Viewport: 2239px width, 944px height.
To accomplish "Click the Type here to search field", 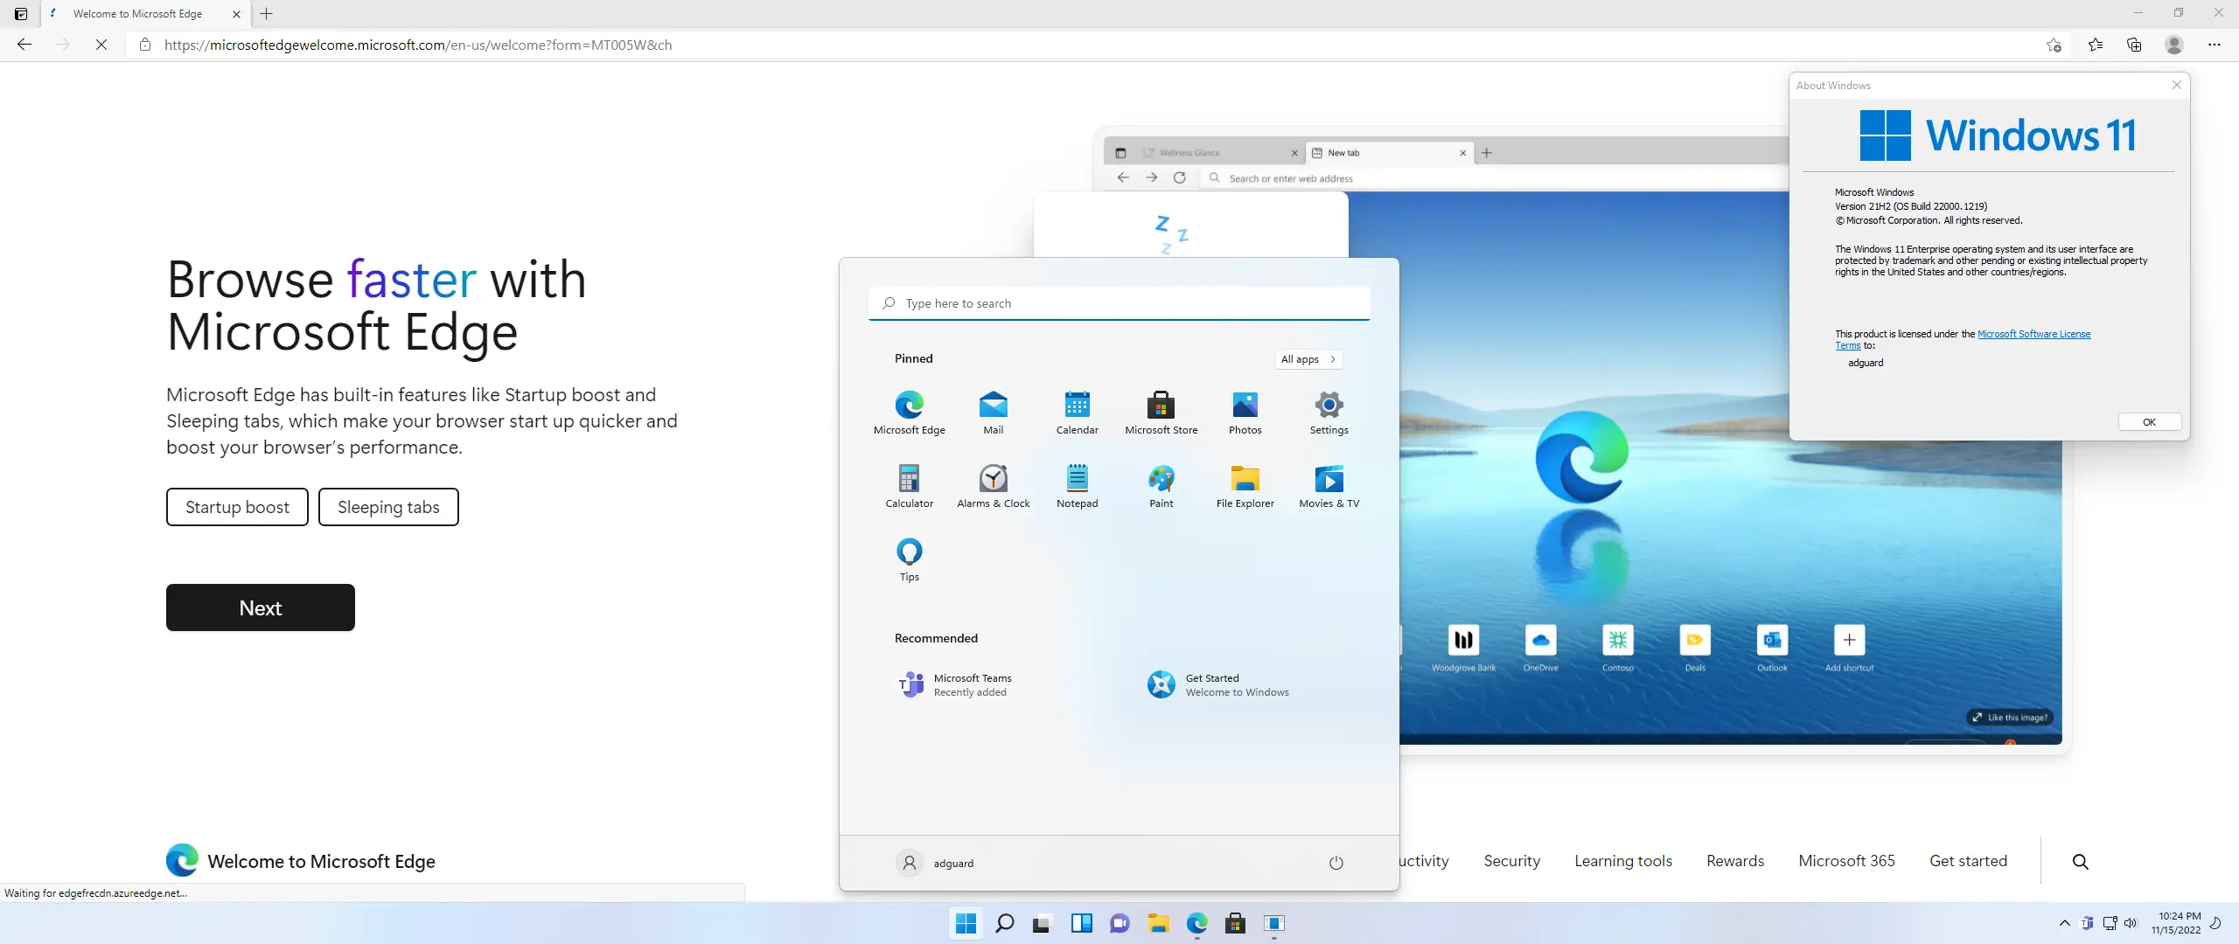I will (x=1119, y=303).
